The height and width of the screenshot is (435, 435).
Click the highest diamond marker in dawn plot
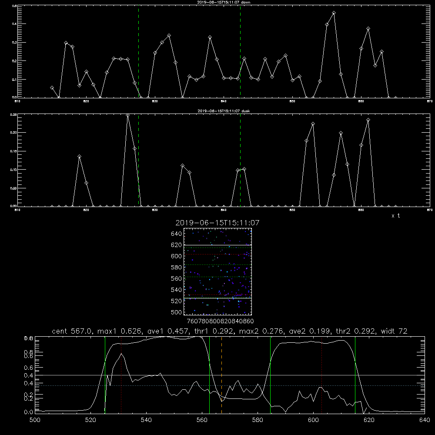pos(334,13)
